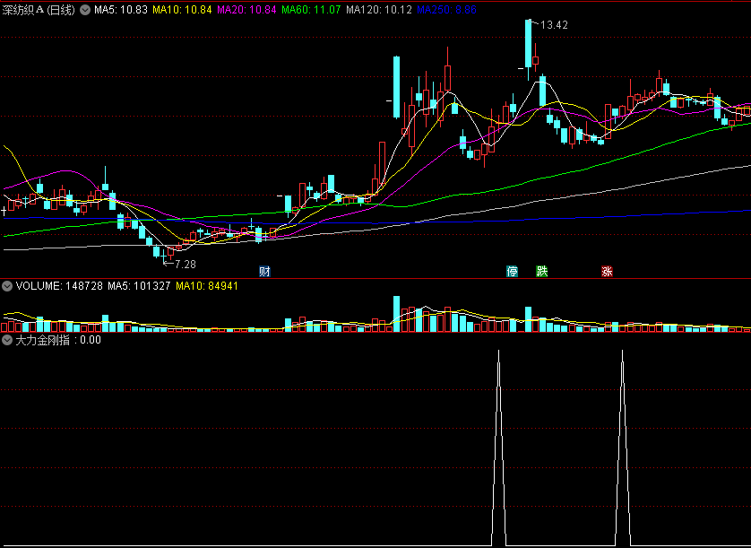751x548 pixels.
Task: Click the magenta MA20: 10.84 label
Action: (246, 10)
